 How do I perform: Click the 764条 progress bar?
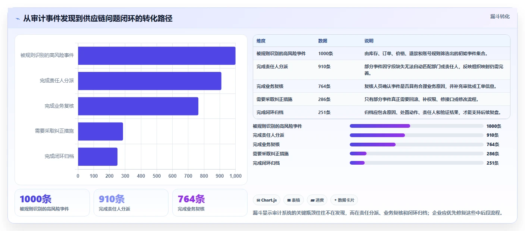416,145
